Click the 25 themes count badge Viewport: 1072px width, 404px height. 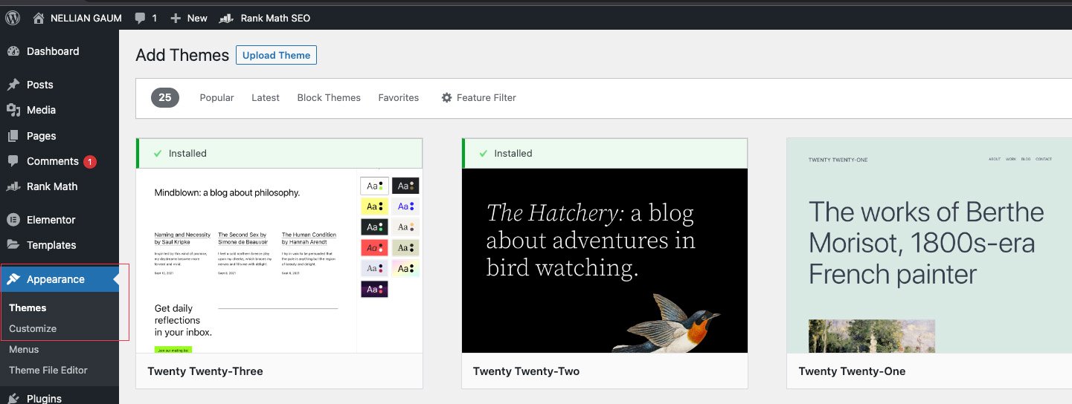(165, 97)
